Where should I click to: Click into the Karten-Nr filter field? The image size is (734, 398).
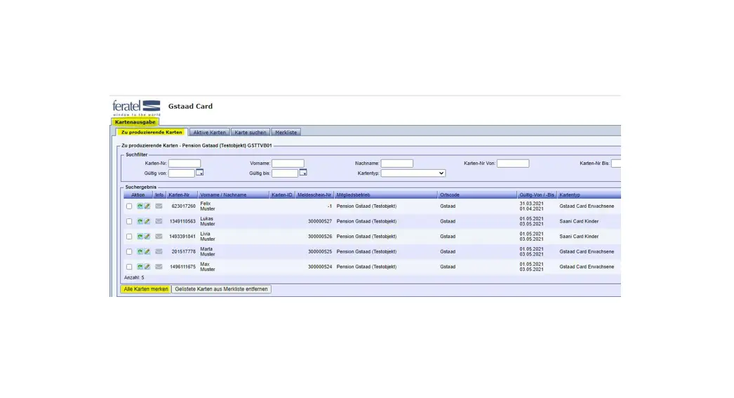pos(185,164)
